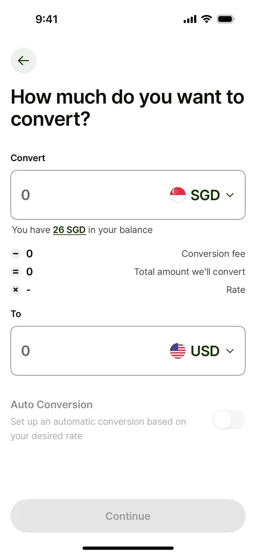Tap the Wi-Fi status icon
256x555 pixels.
(x=206, y=19)
